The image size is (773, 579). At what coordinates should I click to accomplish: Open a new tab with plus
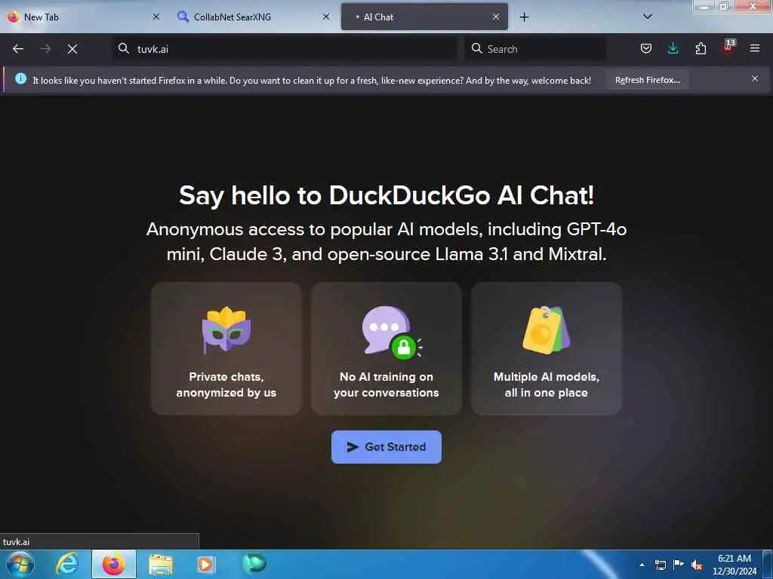point(524,17)
